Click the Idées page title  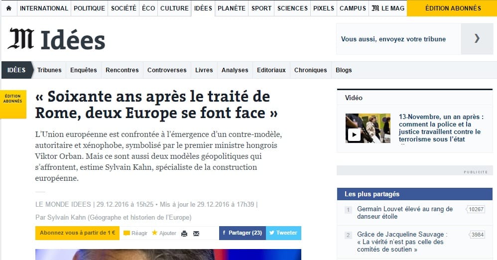pos(73,40)
